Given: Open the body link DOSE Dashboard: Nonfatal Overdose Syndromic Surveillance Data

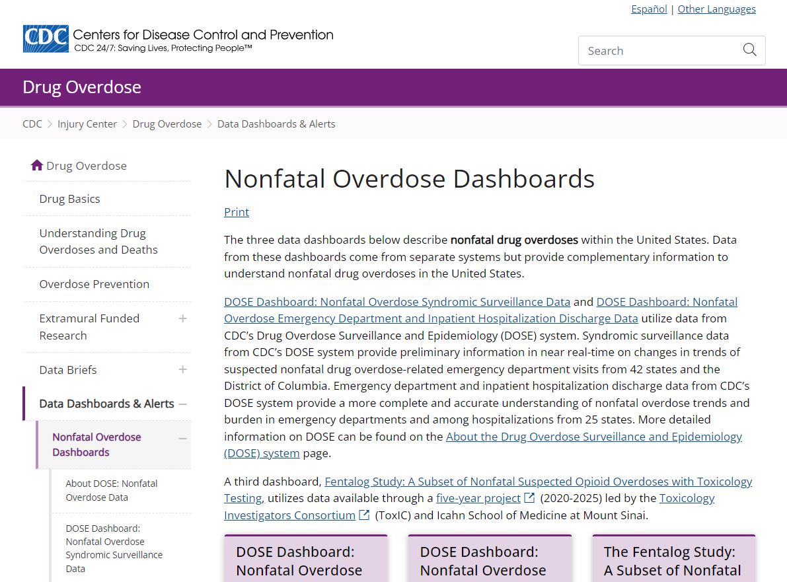Looking at the screenshot, I should click(397, 301).
